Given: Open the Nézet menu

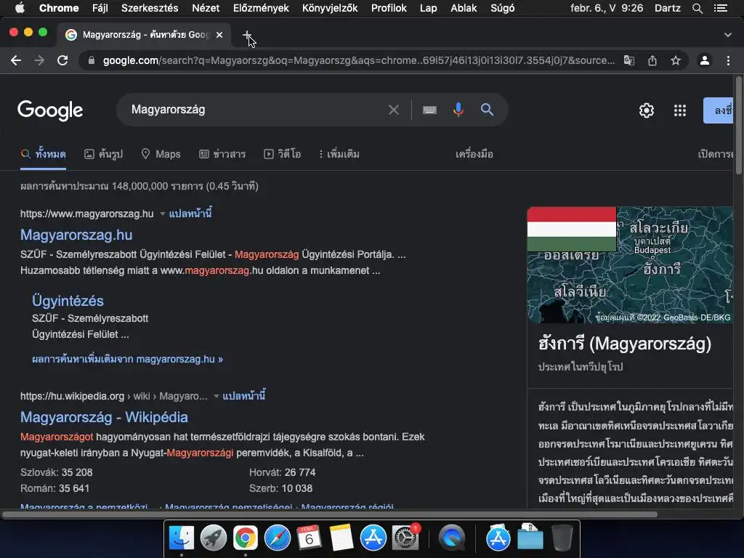Looking at the screenshot, I should tap(206, 8).
